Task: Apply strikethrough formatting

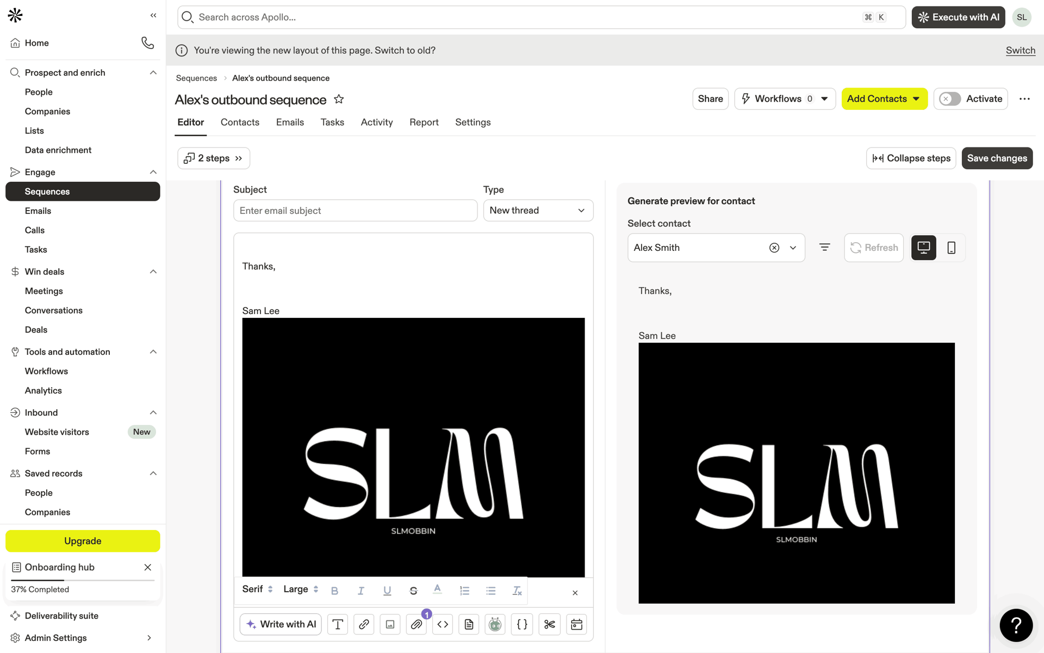Action: [x=413, y=590]
